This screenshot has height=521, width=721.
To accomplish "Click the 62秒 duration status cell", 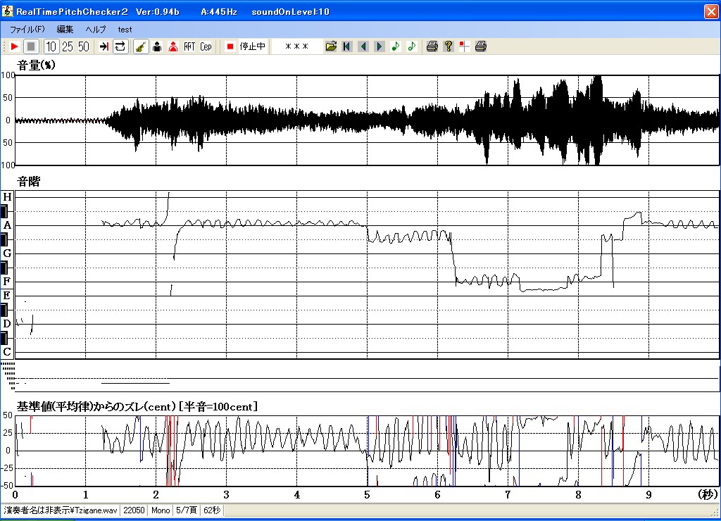I will click(x=212, y=510).
